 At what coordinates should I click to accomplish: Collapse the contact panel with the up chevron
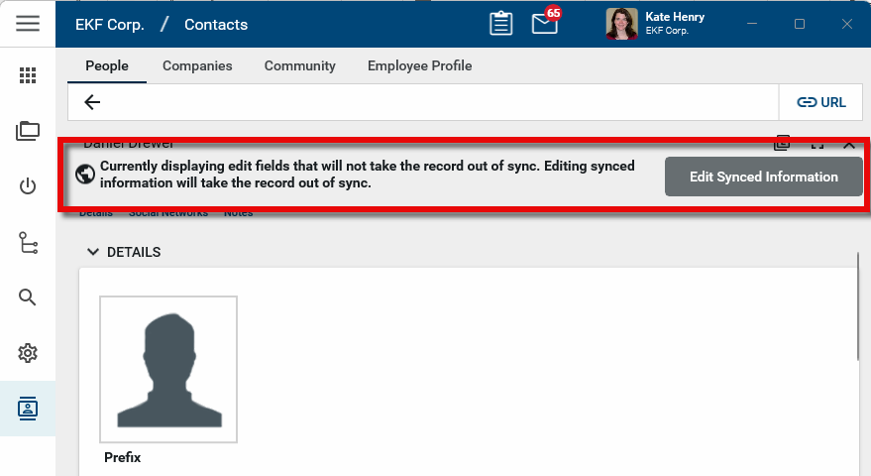pos(849,145)
